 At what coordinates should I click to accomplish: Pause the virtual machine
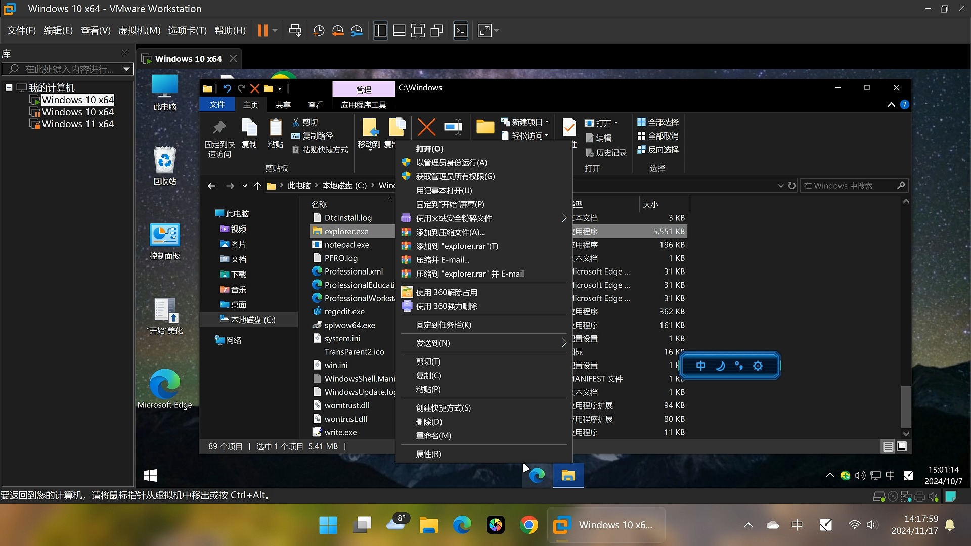[x=262, y=31]
